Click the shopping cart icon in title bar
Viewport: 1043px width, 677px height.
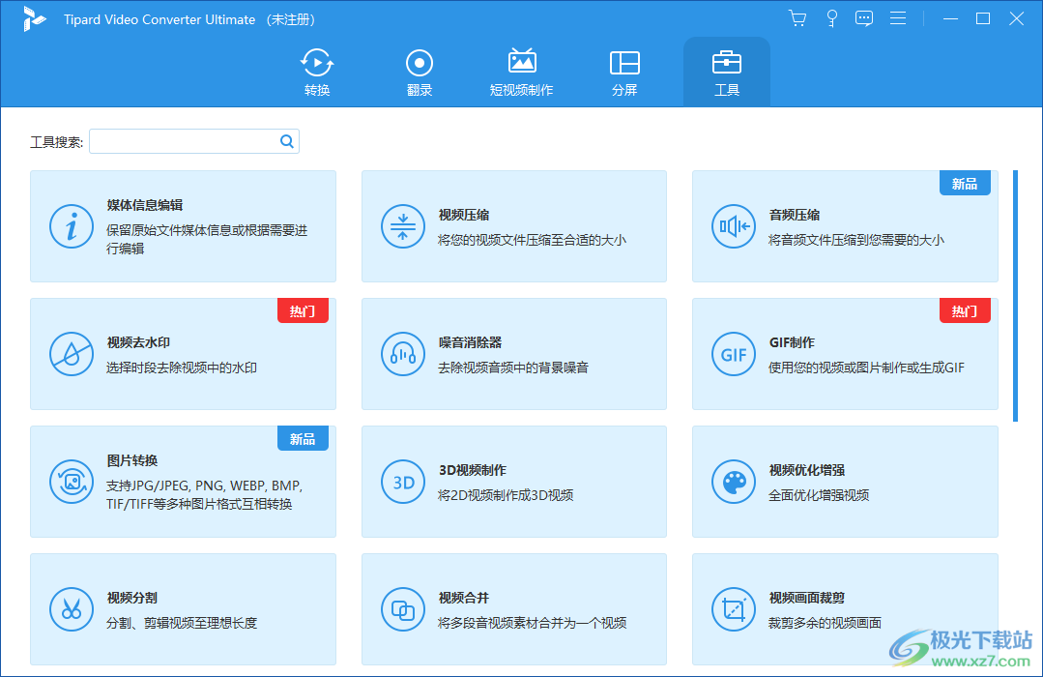tap(797, 17)
